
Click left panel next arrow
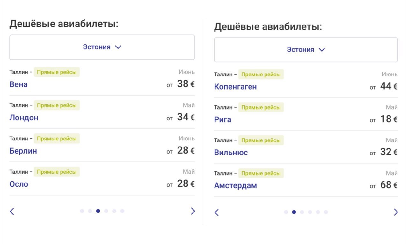(193, 211)
